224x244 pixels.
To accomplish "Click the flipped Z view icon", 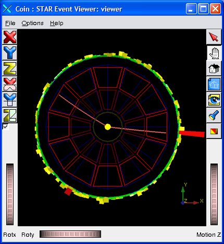I will (x=10, y=115).
